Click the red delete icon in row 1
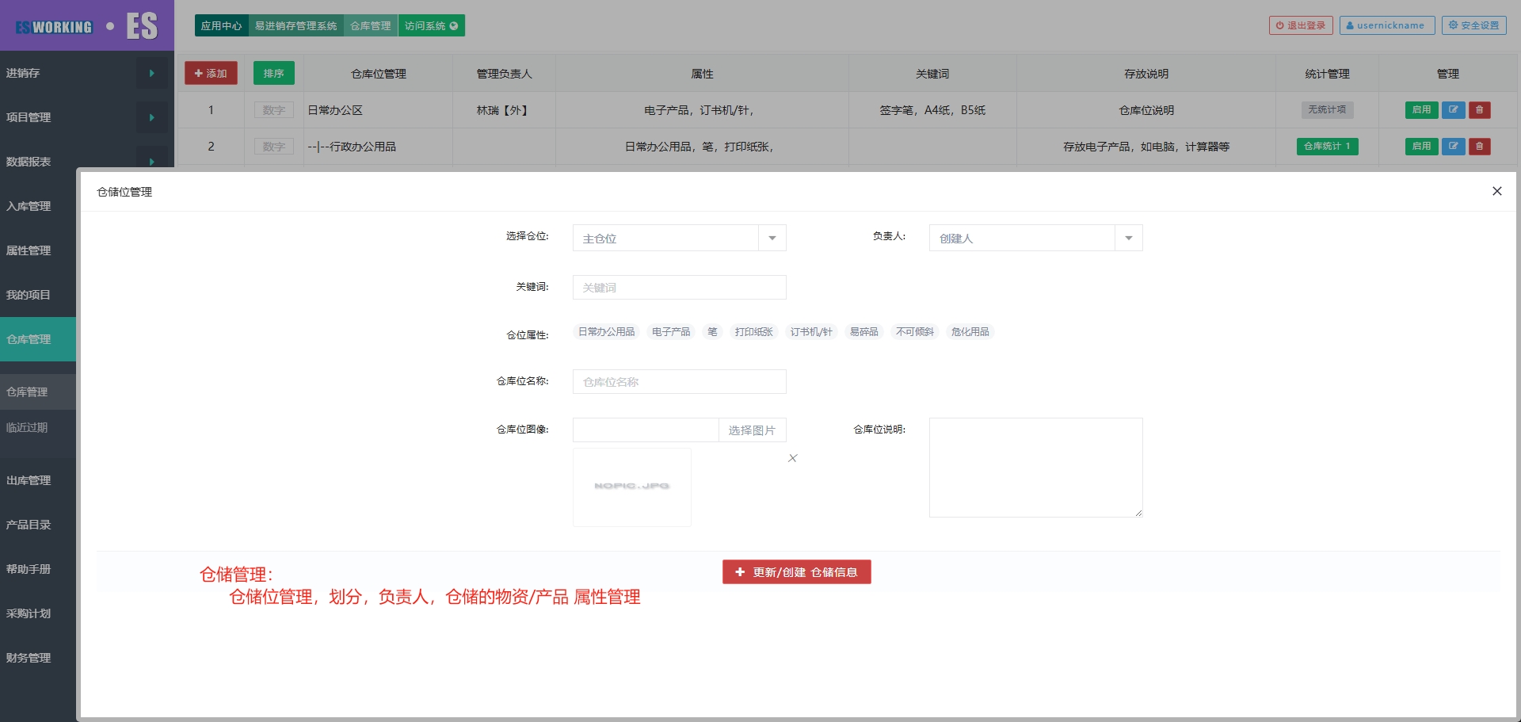Image resolution: width=1521 pixels, height=722 pixels. (x=1479, y=110)
